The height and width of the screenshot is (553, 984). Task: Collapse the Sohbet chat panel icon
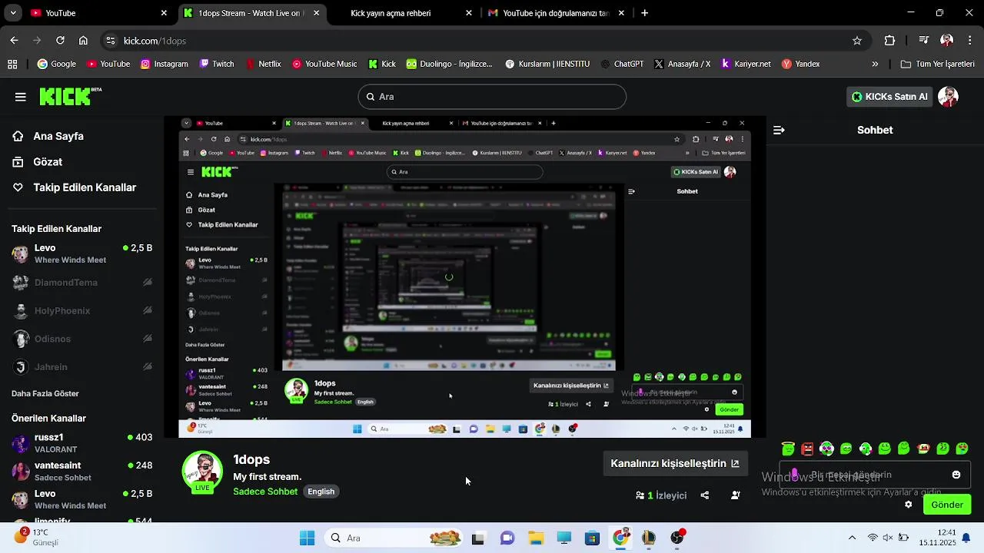(779, 131)
